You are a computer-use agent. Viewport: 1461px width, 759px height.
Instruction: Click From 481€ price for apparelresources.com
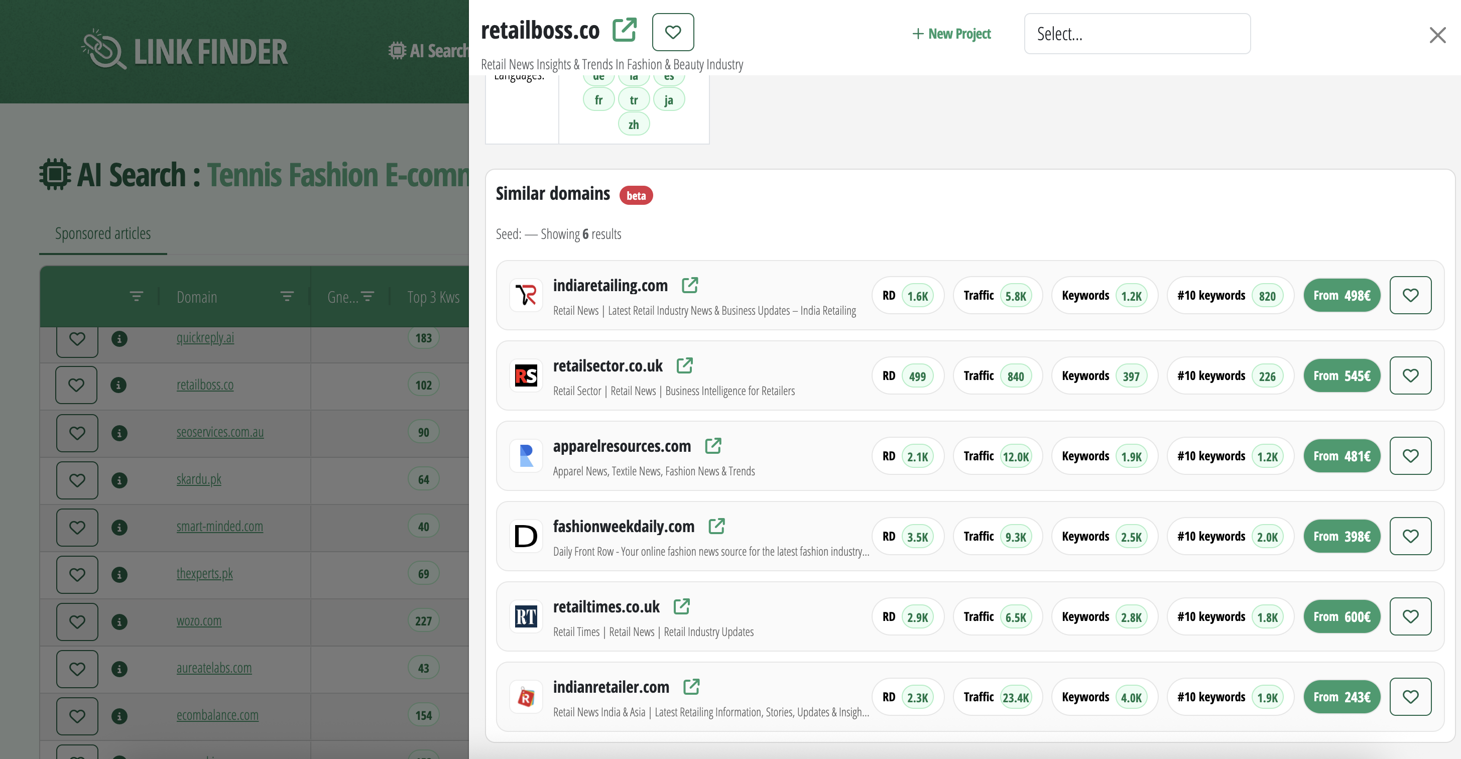click(1342, 456)
